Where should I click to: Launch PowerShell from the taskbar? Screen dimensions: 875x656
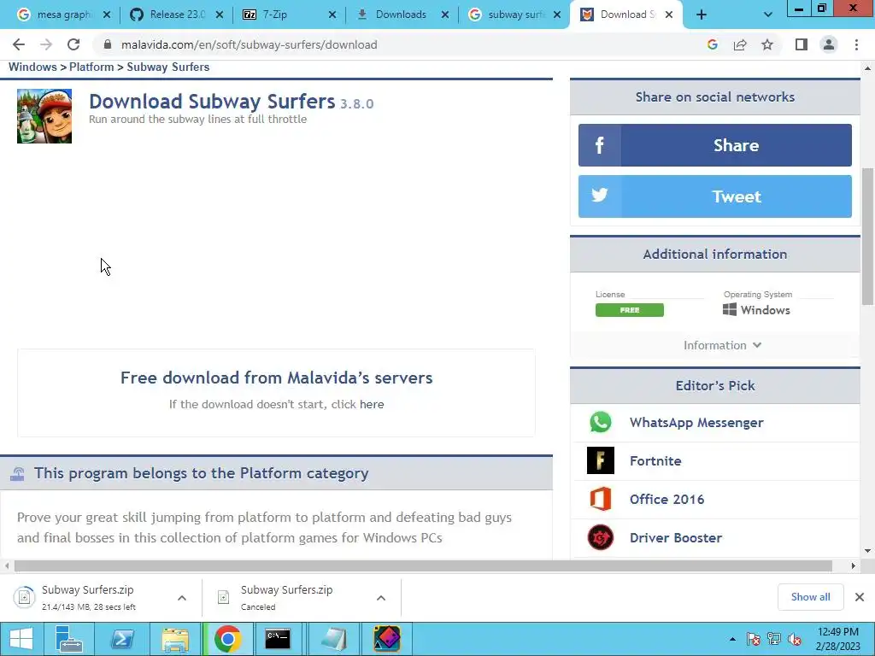click(122, 639)
